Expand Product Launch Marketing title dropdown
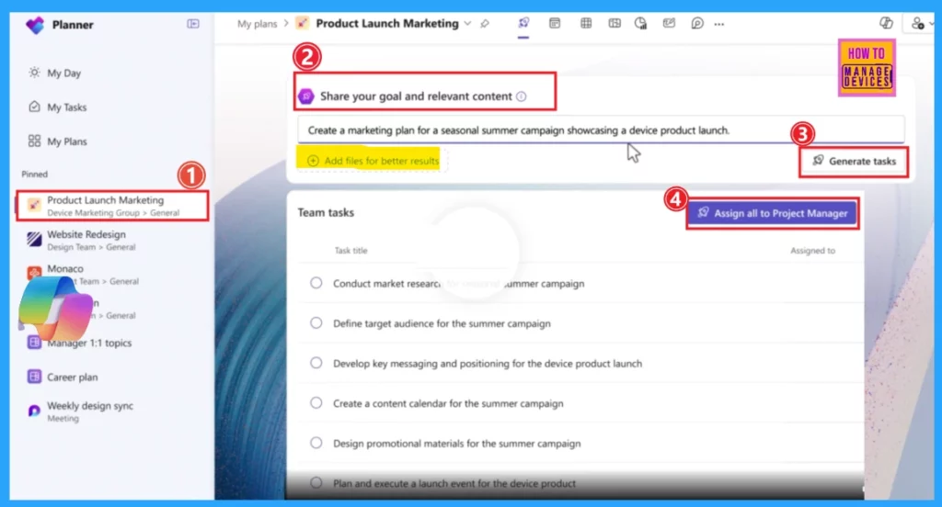The height and width of the screenshot is (507, 942). pos(467,23)
